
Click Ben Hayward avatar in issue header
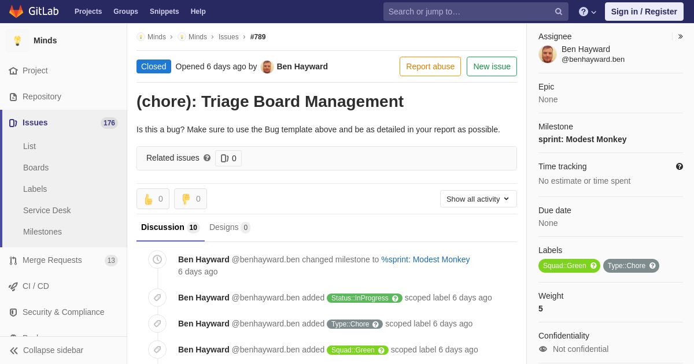point(267,66)
